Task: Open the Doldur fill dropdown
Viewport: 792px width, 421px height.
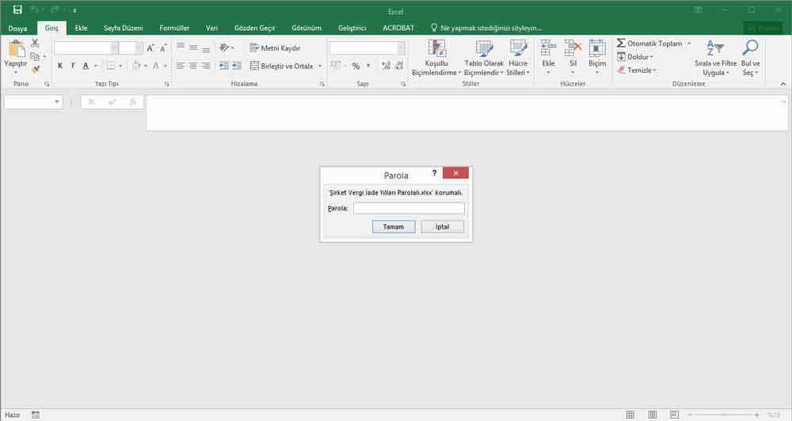Action: 635,57
